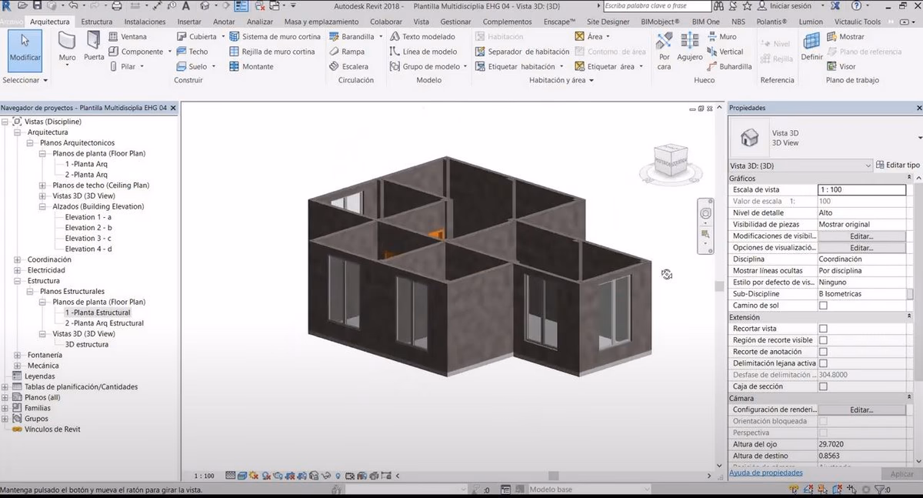Viewport: 923px width, 498px height.
Task: Toggle Camino de sol checkbox
Action: (x=823, y=306)
